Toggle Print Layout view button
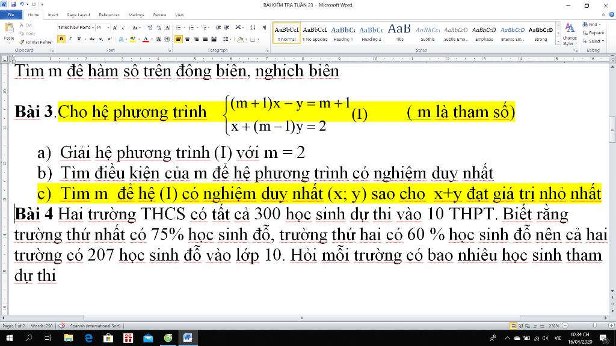Image resolution: width=616 pixels, height=346 pixels. click(513, 326)
